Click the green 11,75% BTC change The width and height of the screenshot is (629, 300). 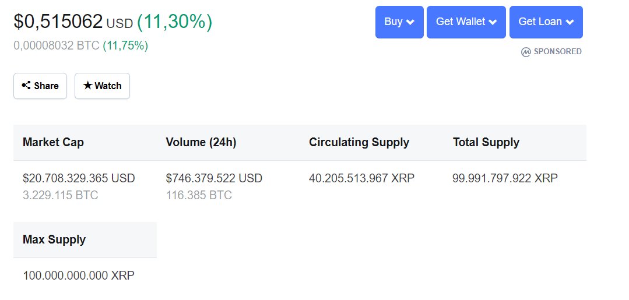point(125,45)
